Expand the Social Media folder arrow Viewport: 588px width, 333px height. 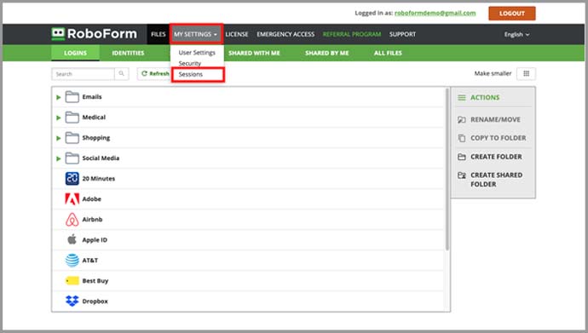click(59, 158)
